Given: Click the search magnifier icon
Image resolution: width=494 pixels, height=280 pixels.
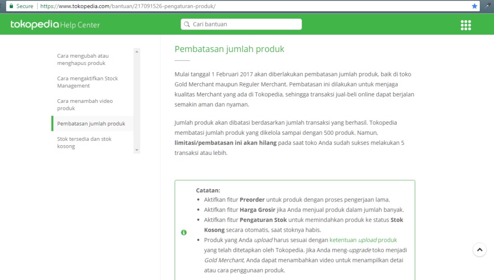Looking at the screenshot, I should pyautogui.click(x=187, y=24).
